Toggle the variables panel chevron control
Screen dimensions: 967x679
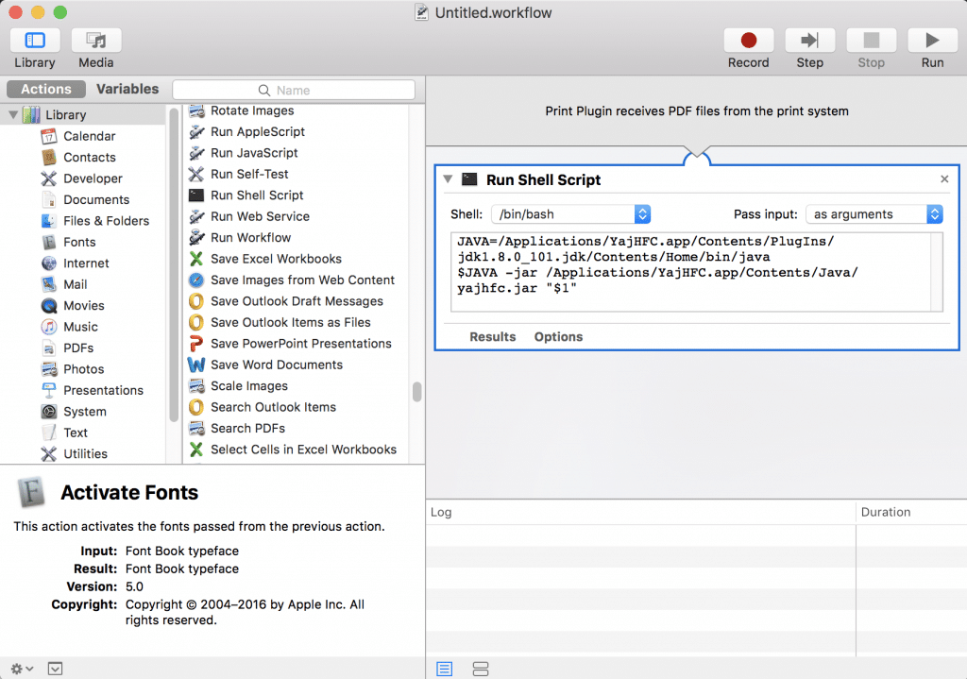coord(55,668)
